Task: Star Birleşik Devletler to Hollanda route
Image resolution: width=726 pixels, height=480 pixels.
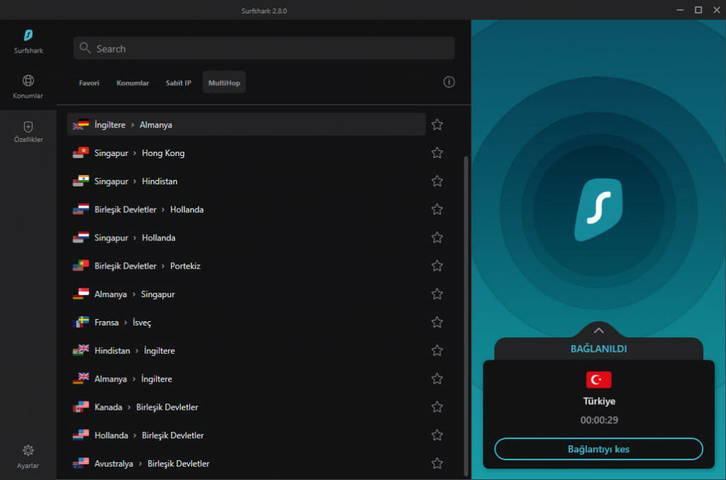Action: click(x=437, y=209)
